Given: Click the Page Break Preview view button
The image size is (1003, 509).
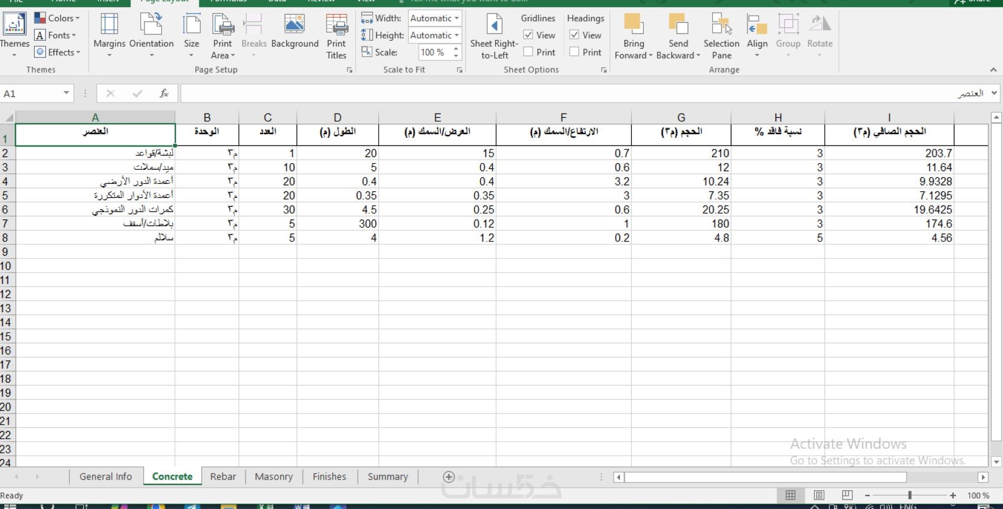Looking at the screenshot, I should tap(847, 495).
